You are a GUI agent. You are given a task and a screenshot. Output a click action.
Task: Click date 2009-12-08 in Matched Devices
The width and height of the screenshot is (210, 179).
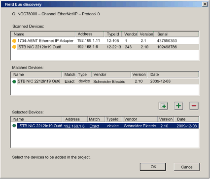point(160,81)
